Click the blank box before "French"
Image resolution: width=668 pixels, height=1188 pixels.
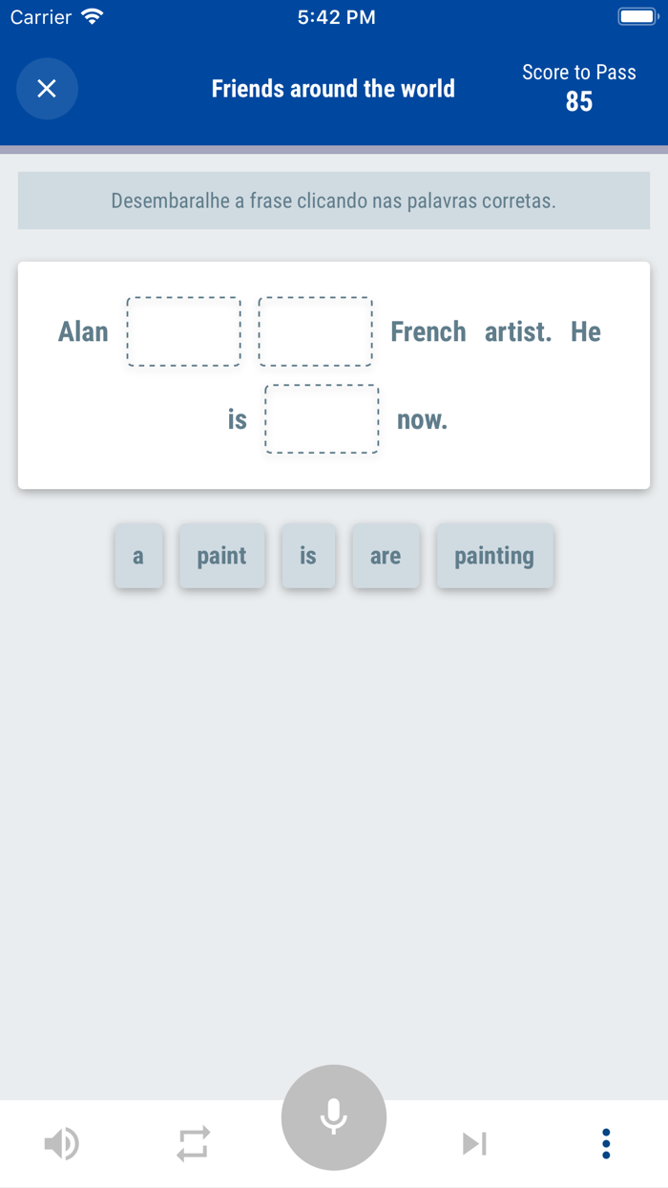[315, 331]
